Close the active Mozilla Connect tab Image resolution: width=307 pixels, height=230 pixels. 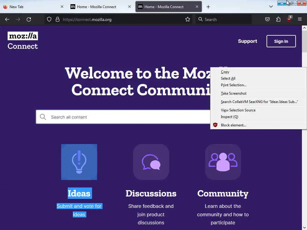(x=197, y=7)
